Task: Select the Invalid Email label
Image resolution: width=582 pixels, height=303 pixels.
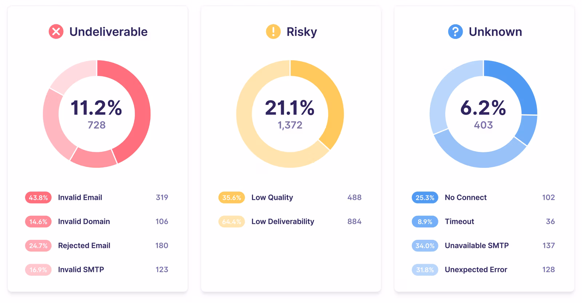Action: coord(80,198)
